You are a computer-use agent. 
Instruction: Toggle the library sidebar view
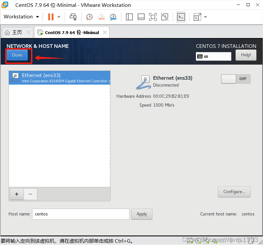129,17
